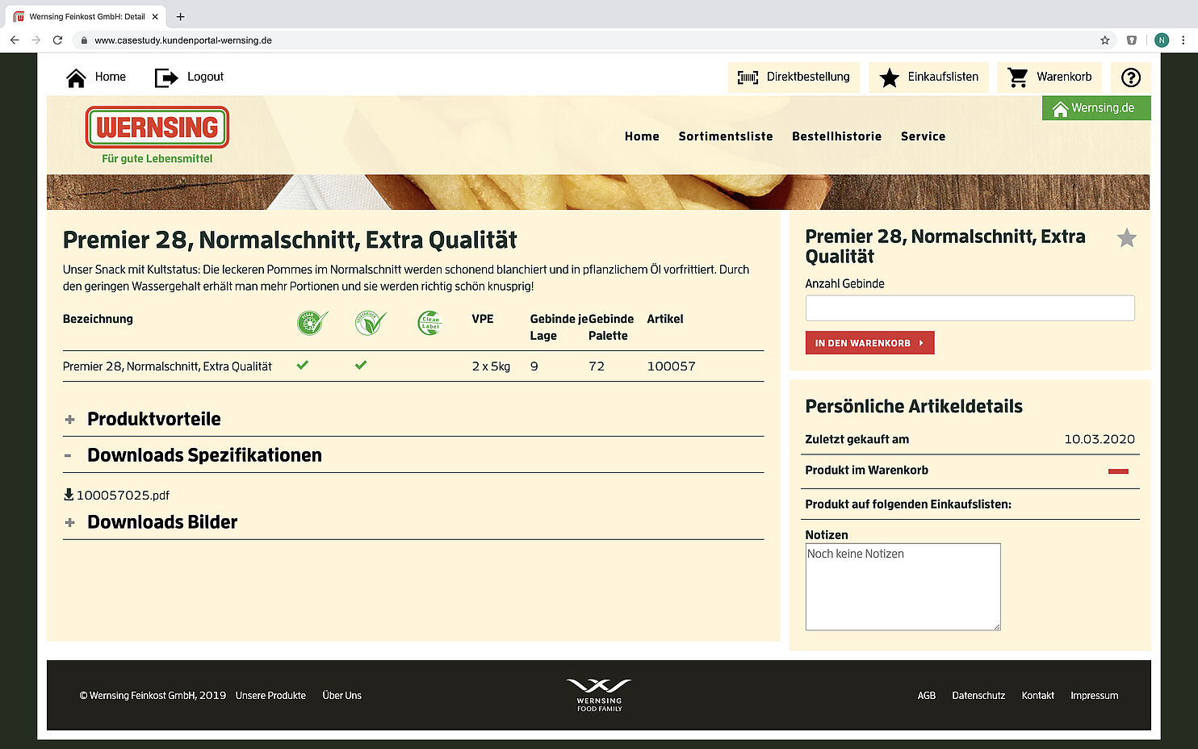
Task: Select the Wernsing Feinkost GmbH tab
Action: pos(86,17)
